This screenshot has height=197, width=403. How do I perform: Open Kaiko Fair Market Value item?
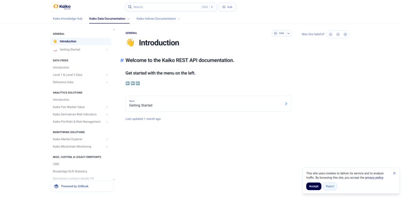(x=81, y=107)
